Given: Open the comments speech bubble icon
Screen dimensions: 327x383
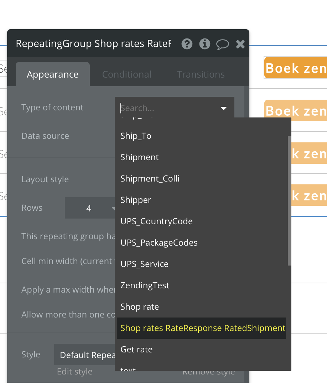Looking at the screenshot, I should coord(223,44).
